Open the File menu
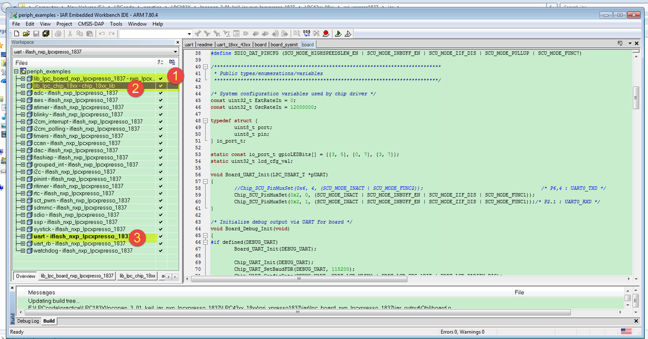 (16, 24)
